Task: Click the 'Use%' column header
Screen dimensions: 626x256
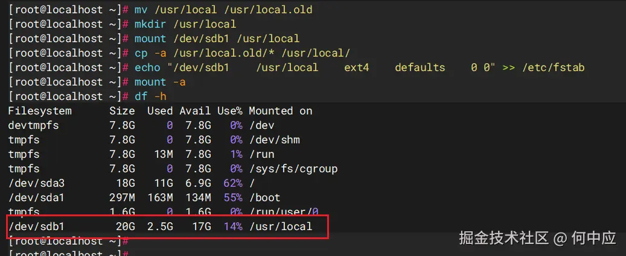Action: click(x=229, y=111)
